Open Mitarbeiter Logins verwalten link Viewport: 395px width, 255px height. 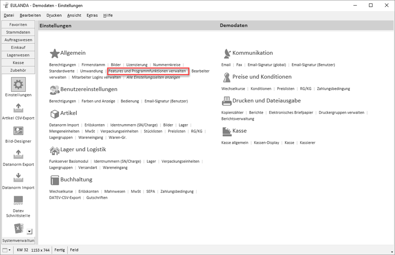(96, 77)
